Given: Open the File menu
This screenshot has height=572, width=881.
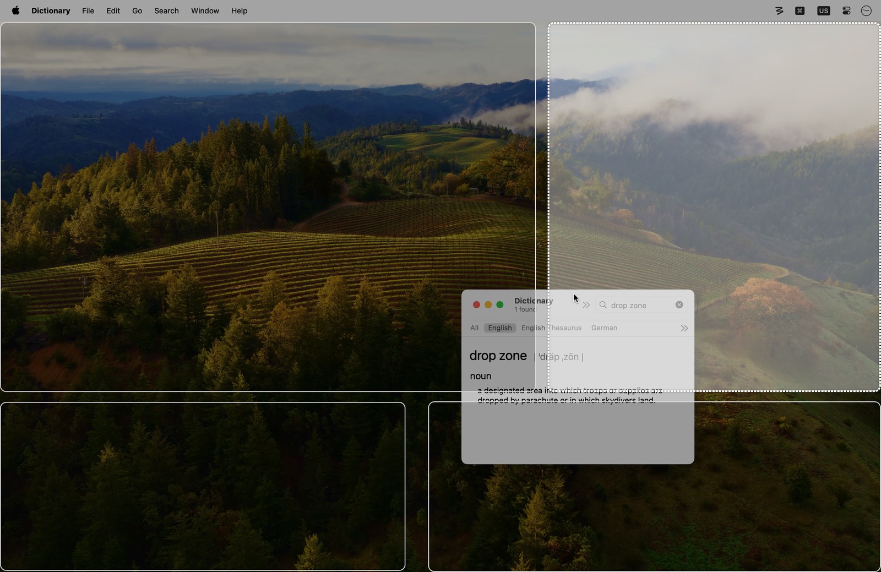Looking at the screenshot, I should (x=88, y=10).
